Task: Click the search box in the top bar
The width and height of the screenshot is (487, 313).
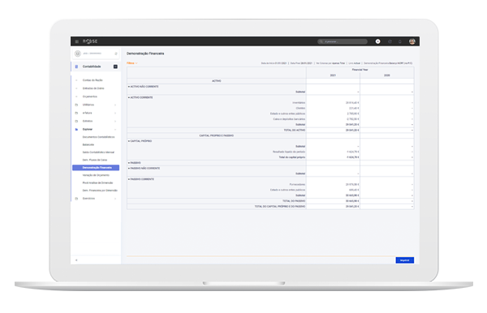Action: click(x=343, y=41)
